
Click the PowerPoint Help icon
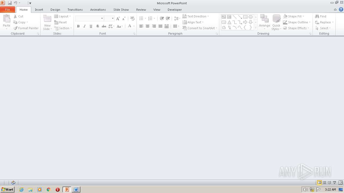341,10
